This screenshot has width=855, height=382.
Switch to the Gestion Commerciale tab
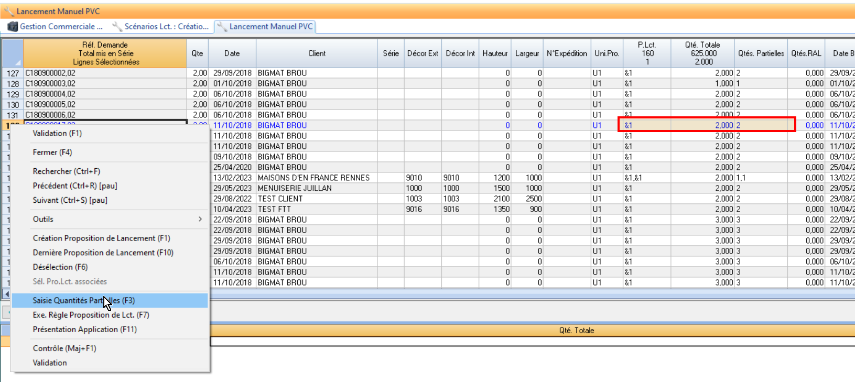click(x=61, y=26)
